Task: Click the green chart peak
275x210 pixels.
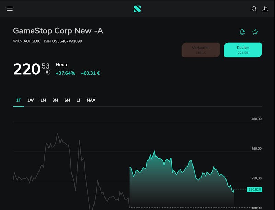Action: (x=154, y=151)
